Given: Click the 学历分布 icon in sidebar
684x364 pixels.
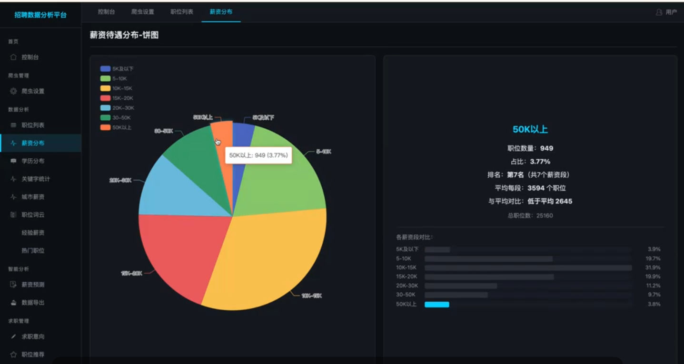Looking at the screenshot, I should (x=13, y=161).
